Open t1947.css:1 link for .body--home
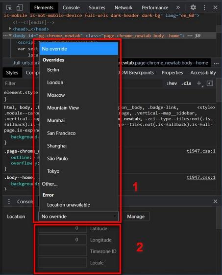Screen dimensions: 222x275 [x=201, y=177]
